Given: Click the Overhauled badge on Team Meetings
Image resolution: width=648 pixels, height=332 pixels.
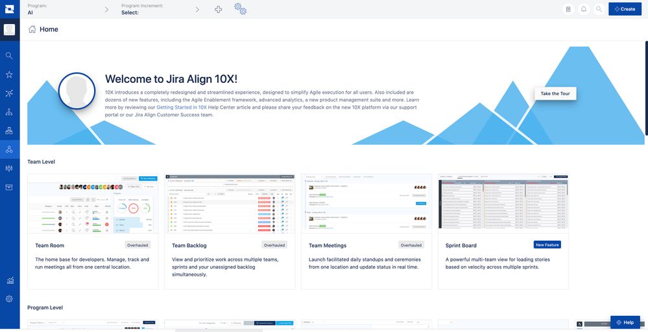Looking at the screenshot, I should point(411,245).
